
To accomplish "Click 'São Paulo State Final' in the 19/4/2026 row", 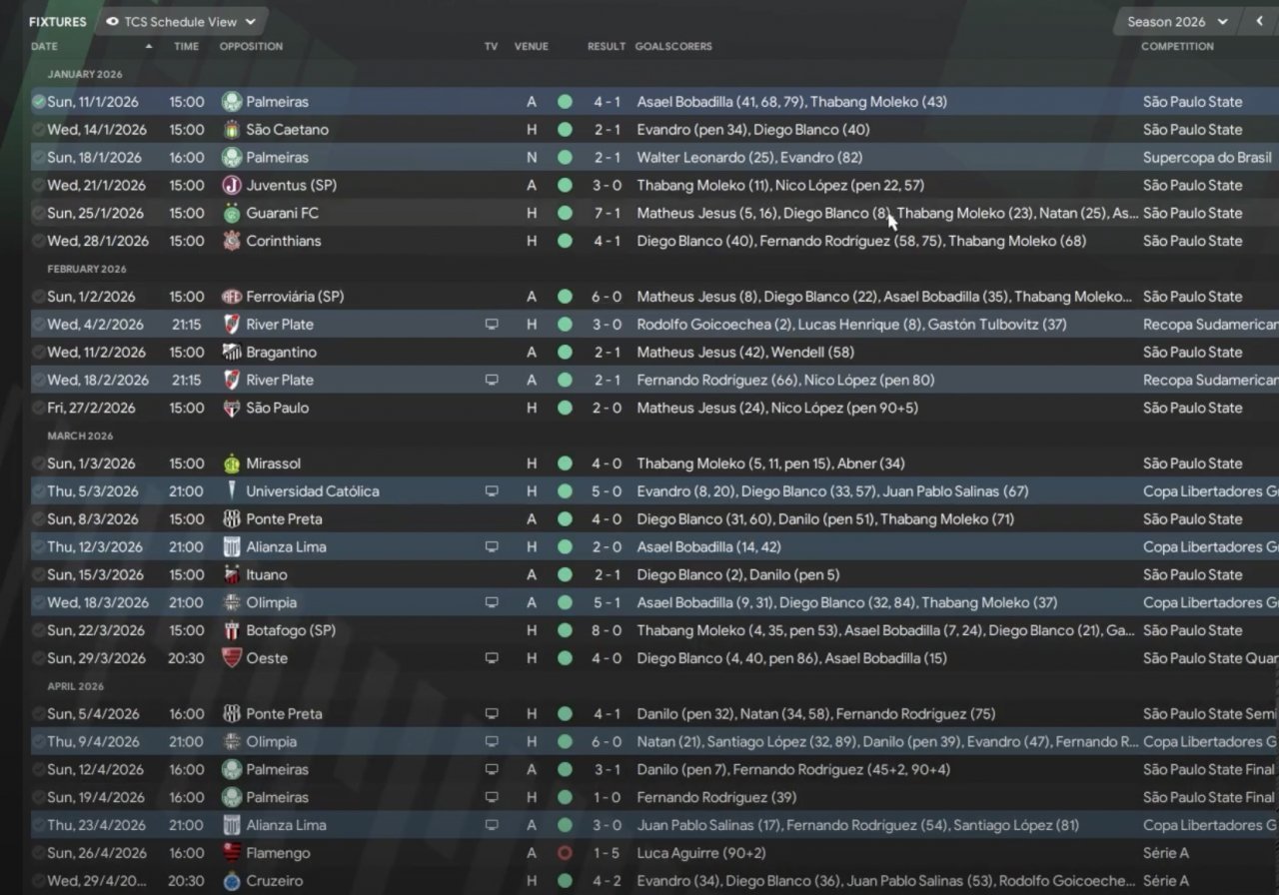I will (1209, 798).
